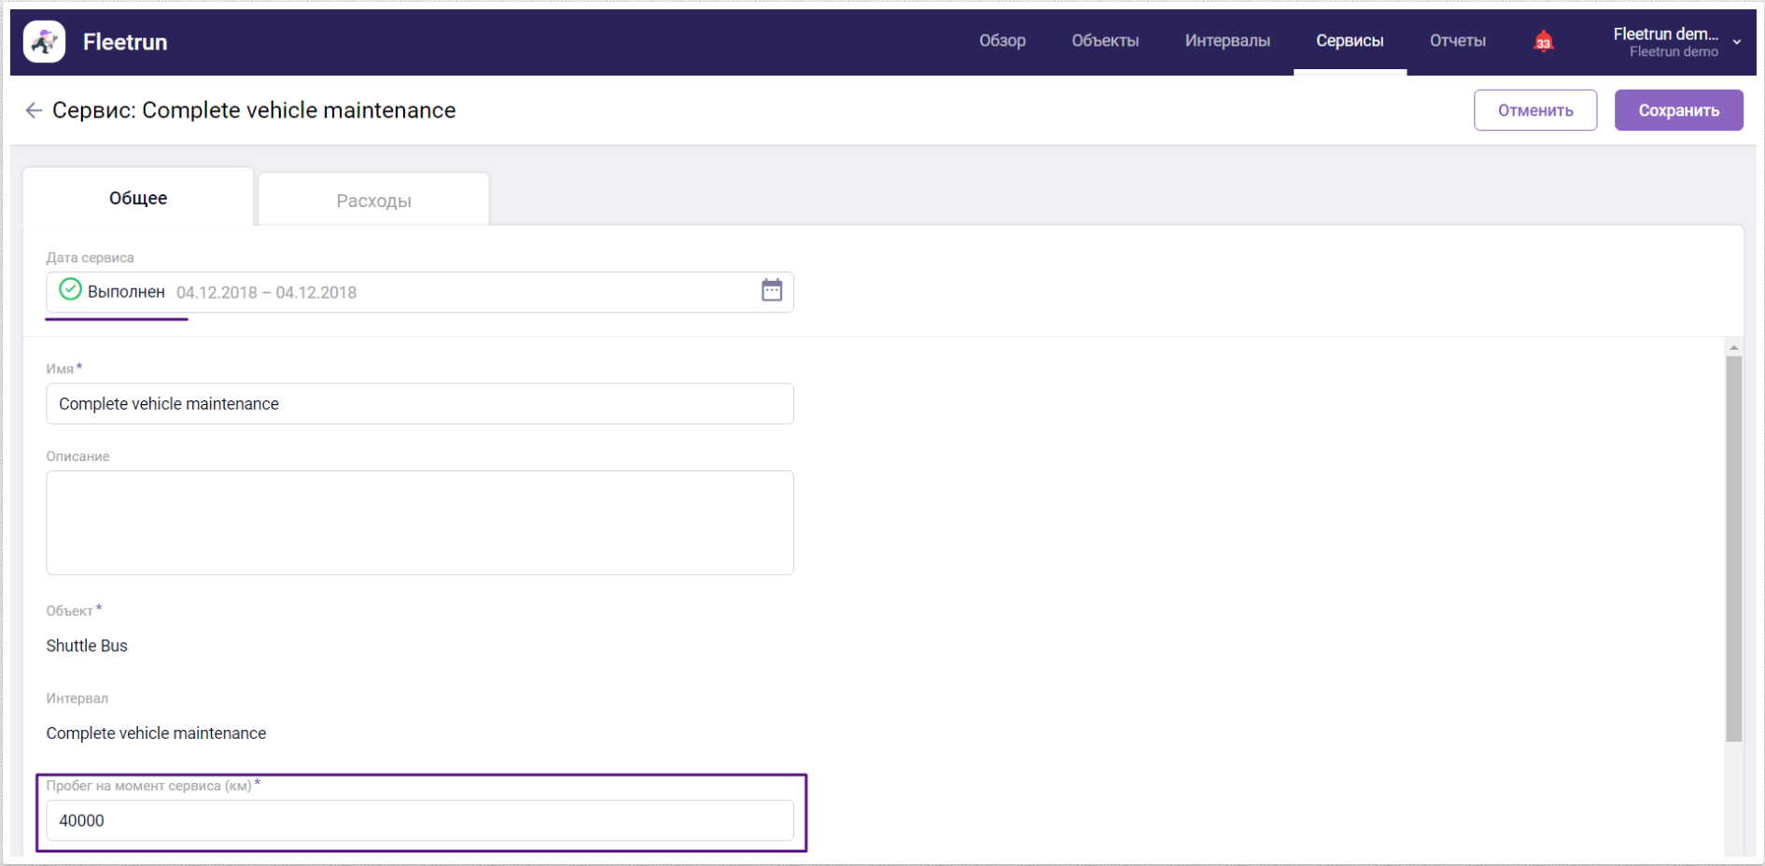Select the Общее tab

tap(138, 198)
